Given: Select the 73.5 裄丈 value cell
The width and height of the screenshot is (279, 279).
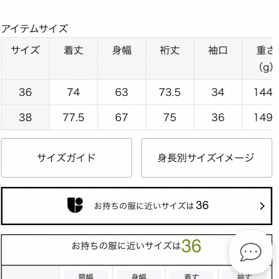Looking at the screenshot, I should point(170,92).
